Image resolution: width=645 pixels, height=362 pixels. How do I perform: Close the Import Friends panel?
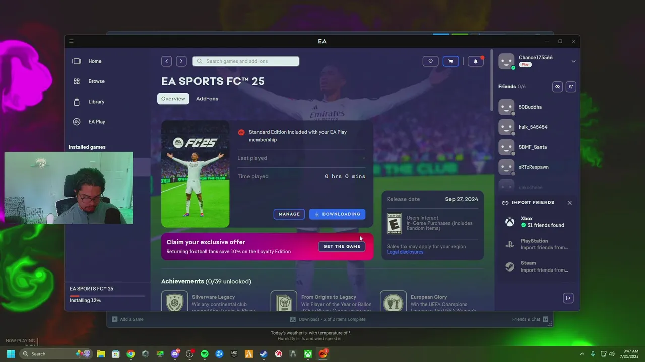pos(569,203)
